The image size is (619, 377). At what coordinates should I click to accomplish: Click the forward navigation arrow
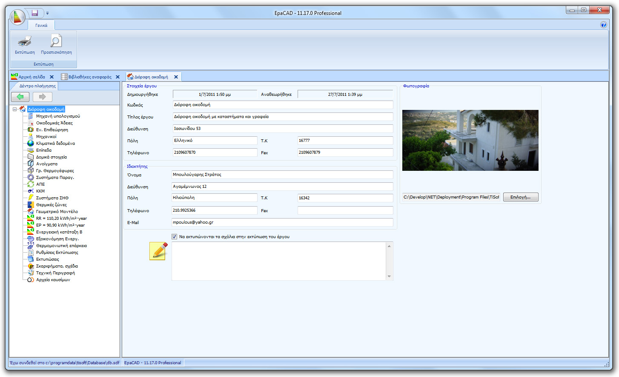point(42,97)
